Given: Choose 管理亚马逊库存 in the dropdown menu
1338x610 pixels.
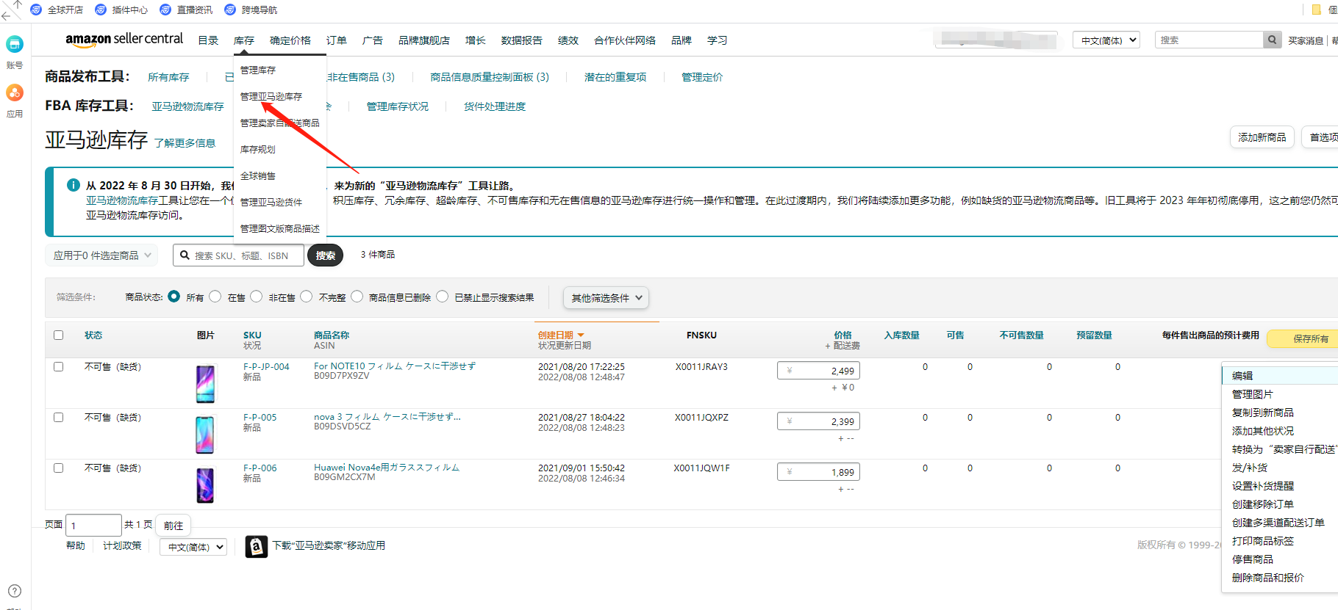Looking at the screenshot, I should click(271, 97).
